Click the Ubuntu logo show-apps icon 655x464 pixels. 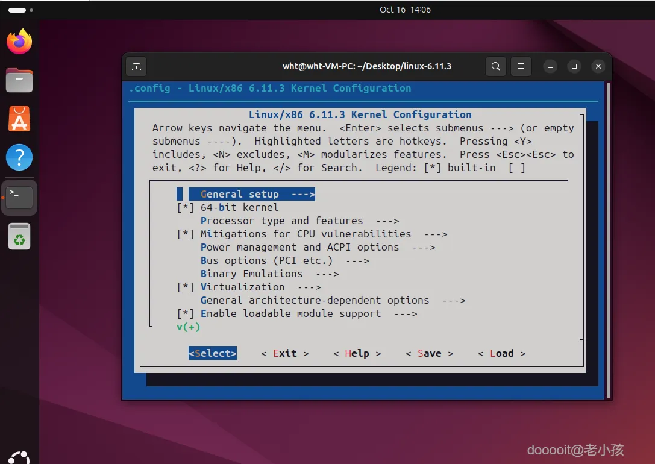(19, 458)
